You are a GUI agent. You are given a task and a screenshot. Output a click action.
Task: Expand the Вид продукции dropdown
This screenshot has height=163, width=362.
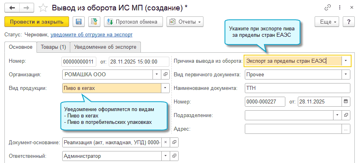(165, 88)
